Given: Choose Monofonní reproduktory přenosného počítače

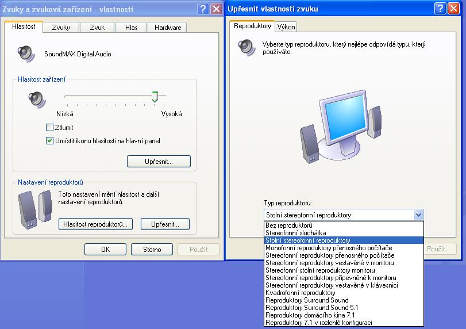Looking at the screenshot, I should pyautogui.click(x=344, y=248).
